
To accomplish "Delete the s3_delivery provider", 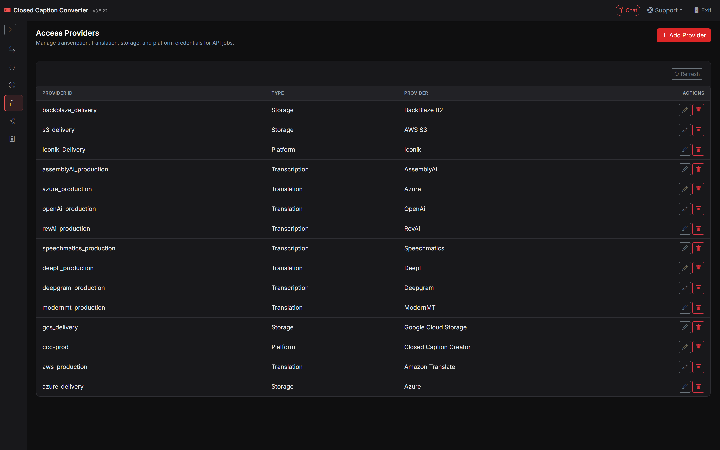I will pos(698,130).
